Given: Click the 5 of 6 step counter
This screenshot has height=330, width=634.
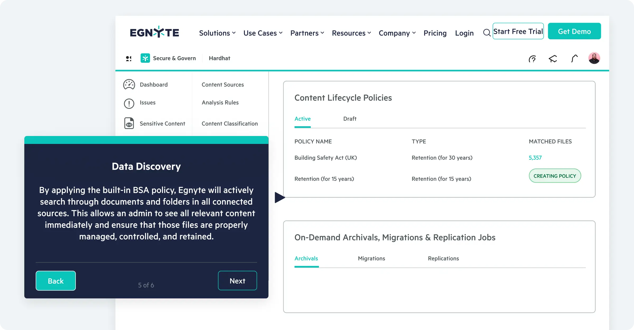Looking at the screenshot, I should click(146, 285).
